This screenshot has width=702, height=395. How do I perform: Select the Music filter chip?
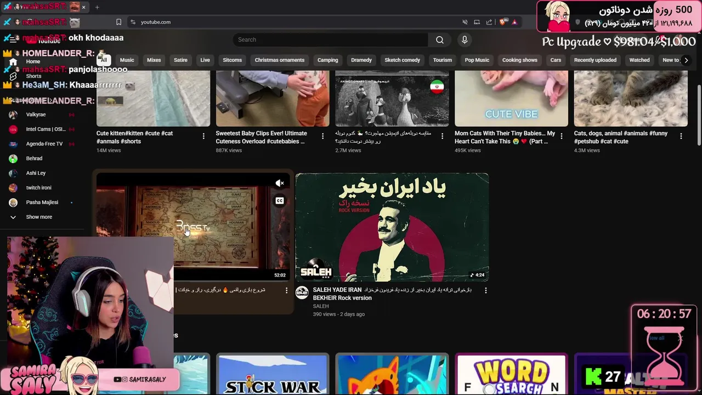pyautogui.click(x=127, y=60)
